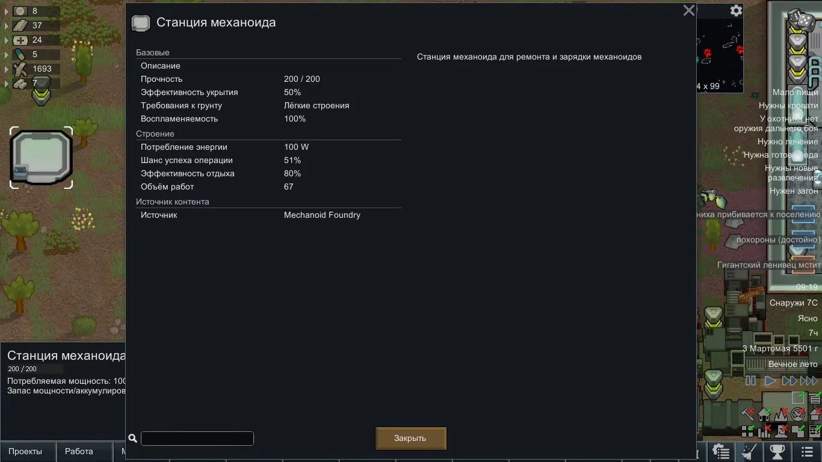Expand the medicine resource category showing 24
Viewport: 822px width, 462px height.
(7, 40)
